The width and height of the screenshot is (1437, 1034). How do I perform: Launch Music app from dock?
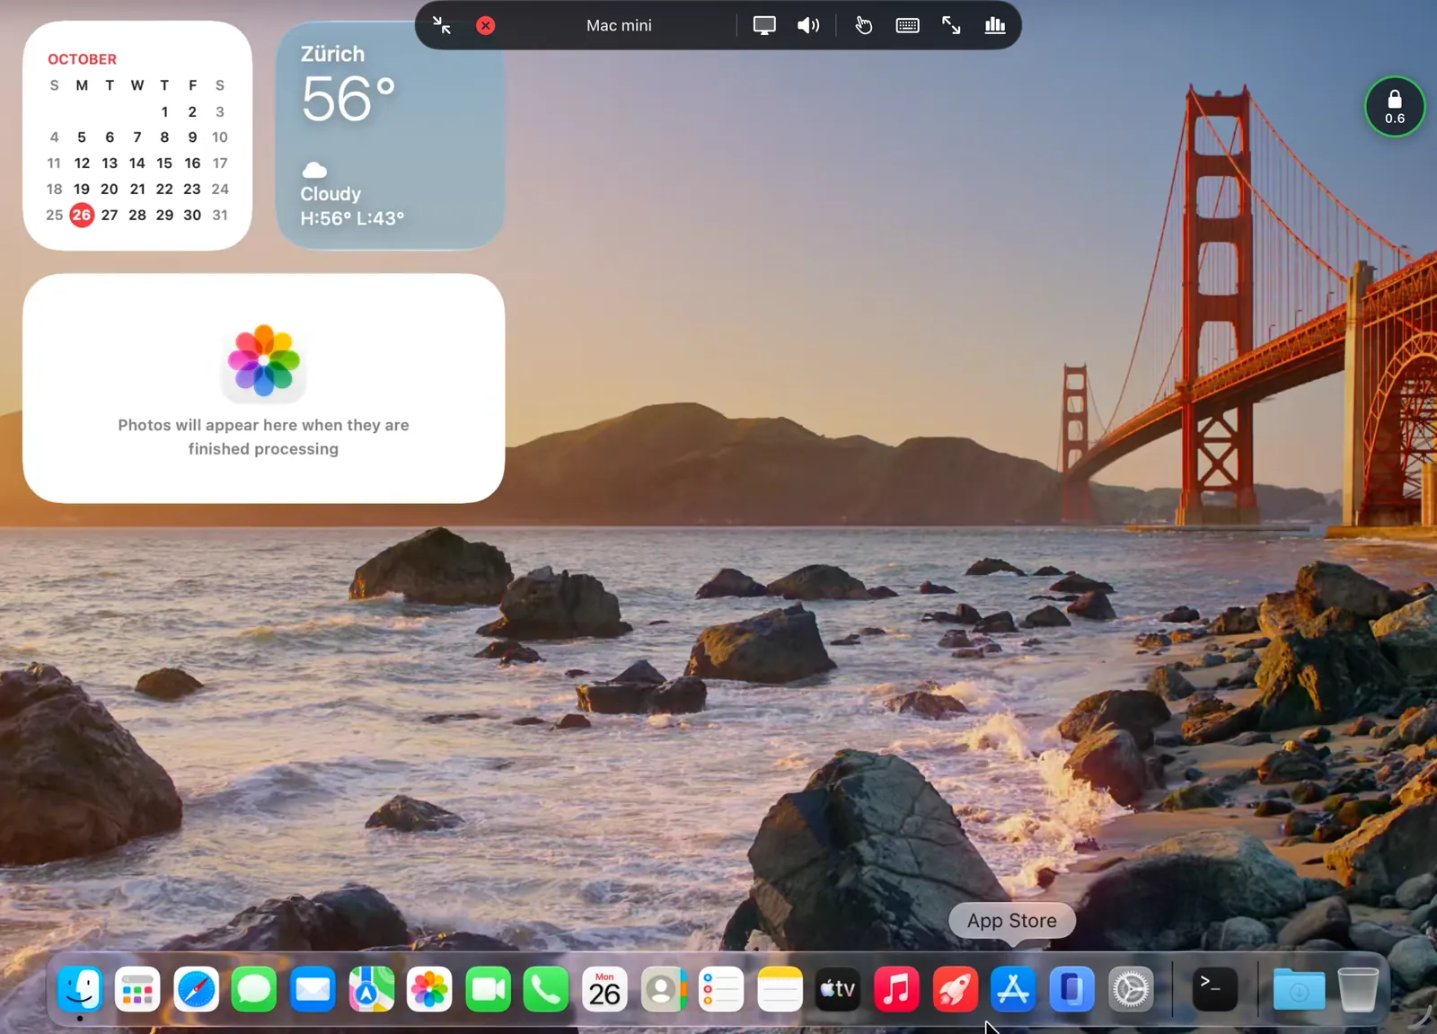pos(896,989)
